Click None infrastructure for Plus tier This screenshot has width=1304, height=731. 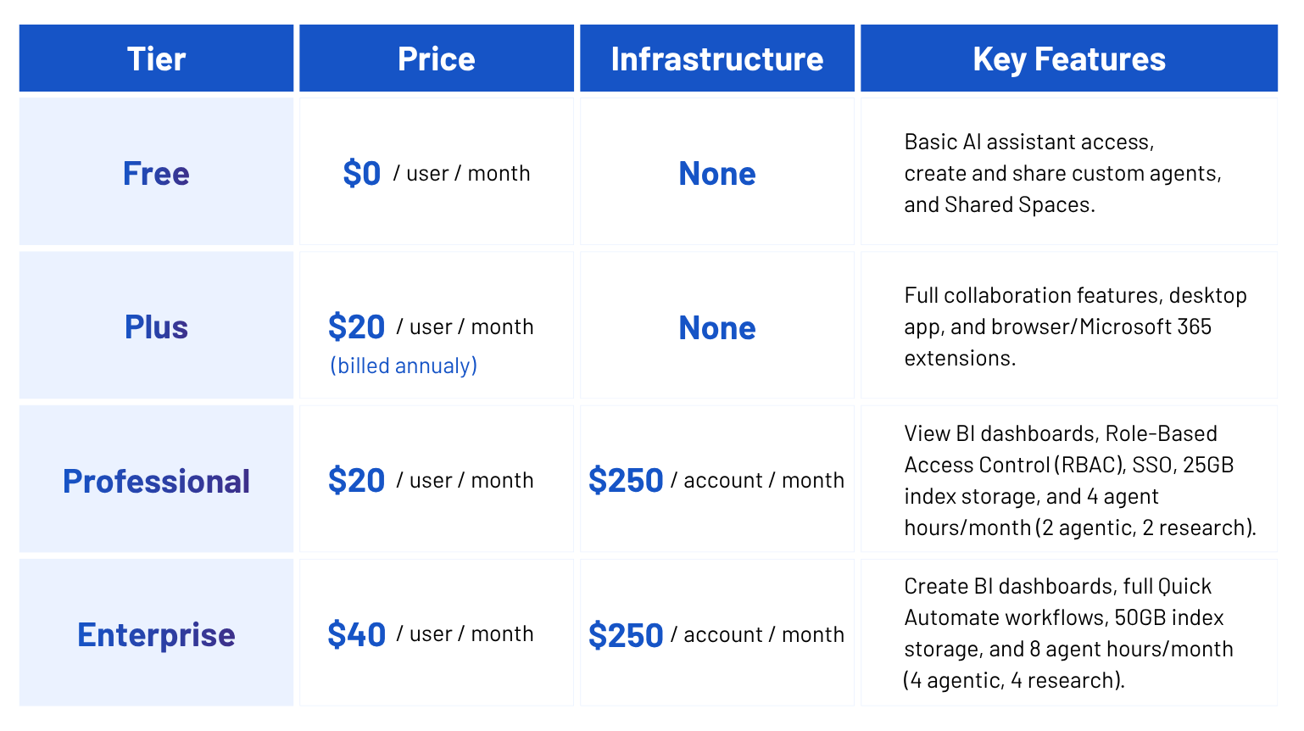717,327
